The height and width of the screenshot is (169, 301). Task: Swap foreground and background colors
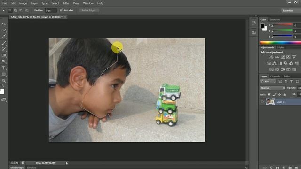[3, 86]
